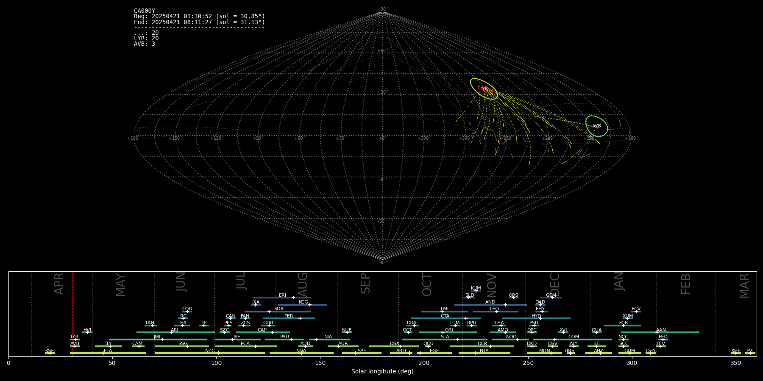
Task: Click the 'Beg: 20250421 01:30:52' line
Action: (x=199, y=17)
